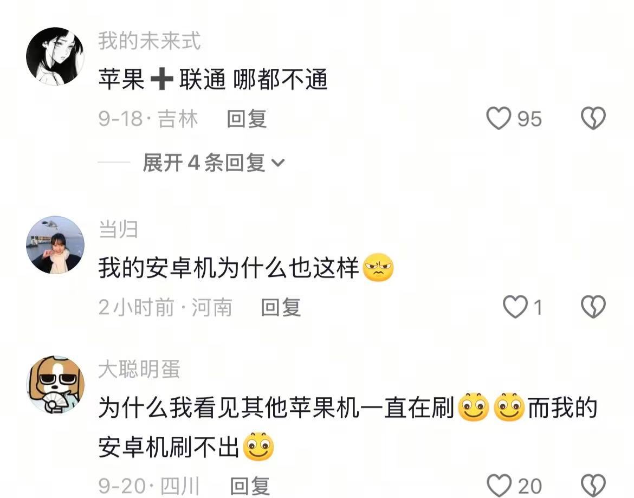This screenshot has width=634, height=498.
Task: Reply to 当归's comment via 回复
Action: click(x=281, y=307)
